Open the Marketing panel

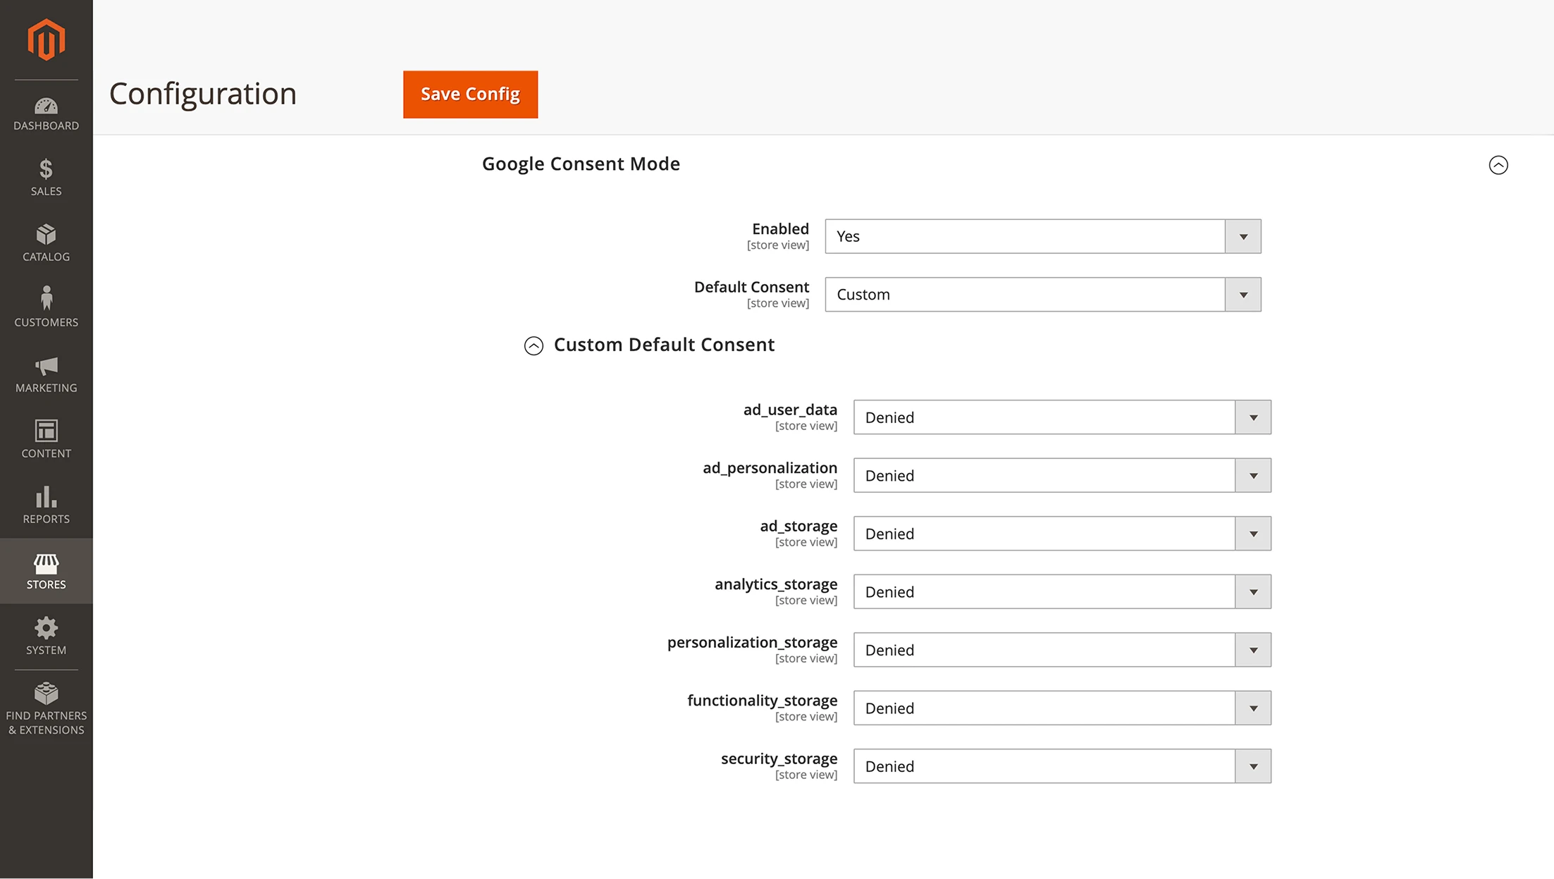click(x=46, y=374)
